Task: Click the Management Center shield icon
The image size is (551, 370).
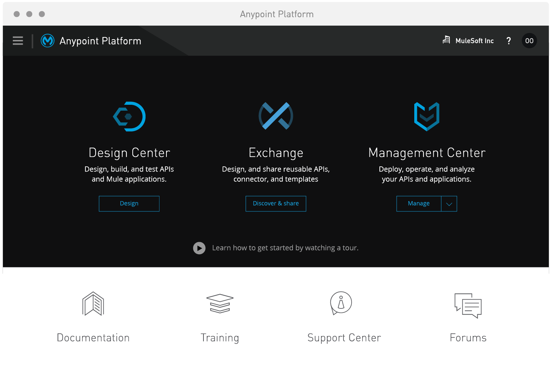Action: point(427,116)
